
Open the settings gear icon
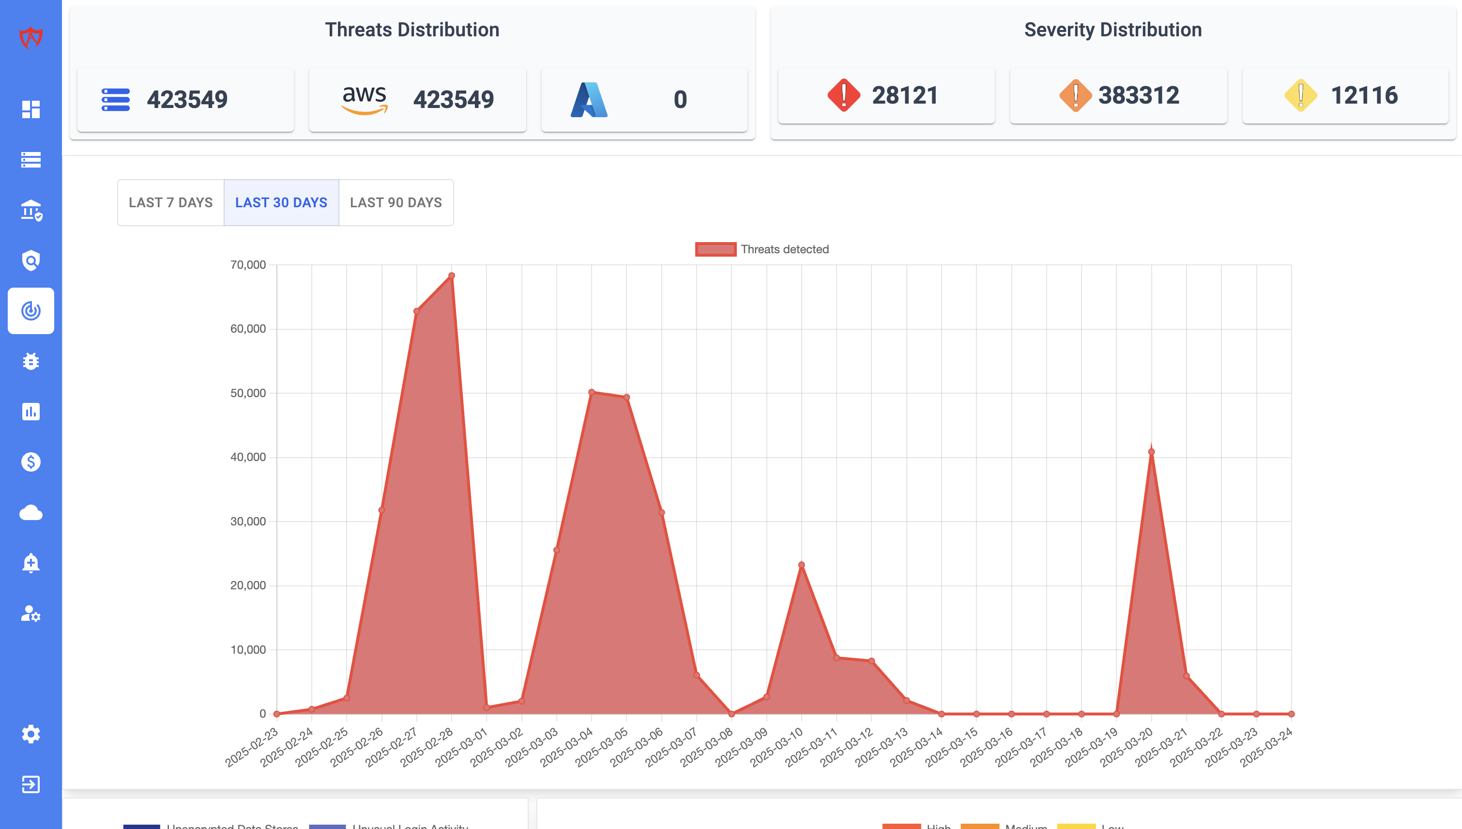point(30,734)
